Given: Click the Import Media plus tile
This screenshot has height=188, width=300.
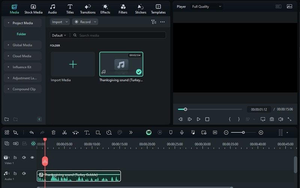Looking at the screenshot, I should [73, 64].
